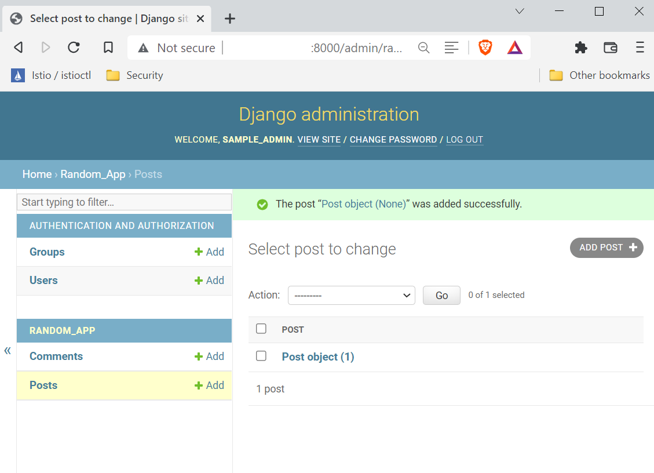Click the green plus Add next to Users

tap(209, 280)
